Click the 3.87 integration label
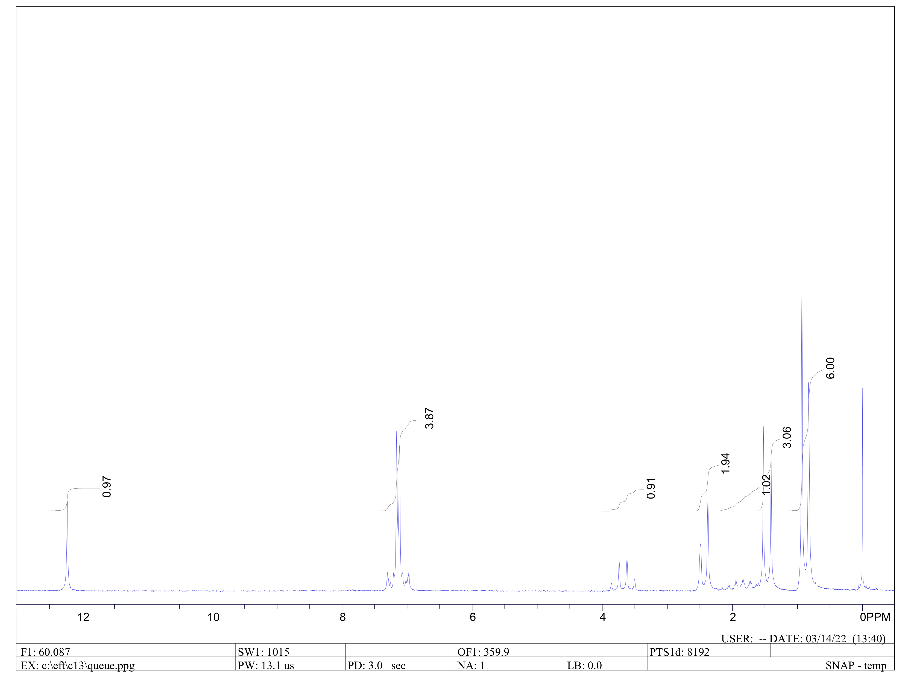The height and width of the screenshot is (697, 902). [429, 418]
